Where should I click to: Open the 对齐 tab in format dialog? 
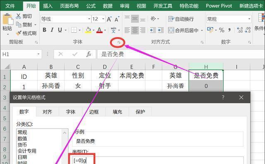coord(47,112)
